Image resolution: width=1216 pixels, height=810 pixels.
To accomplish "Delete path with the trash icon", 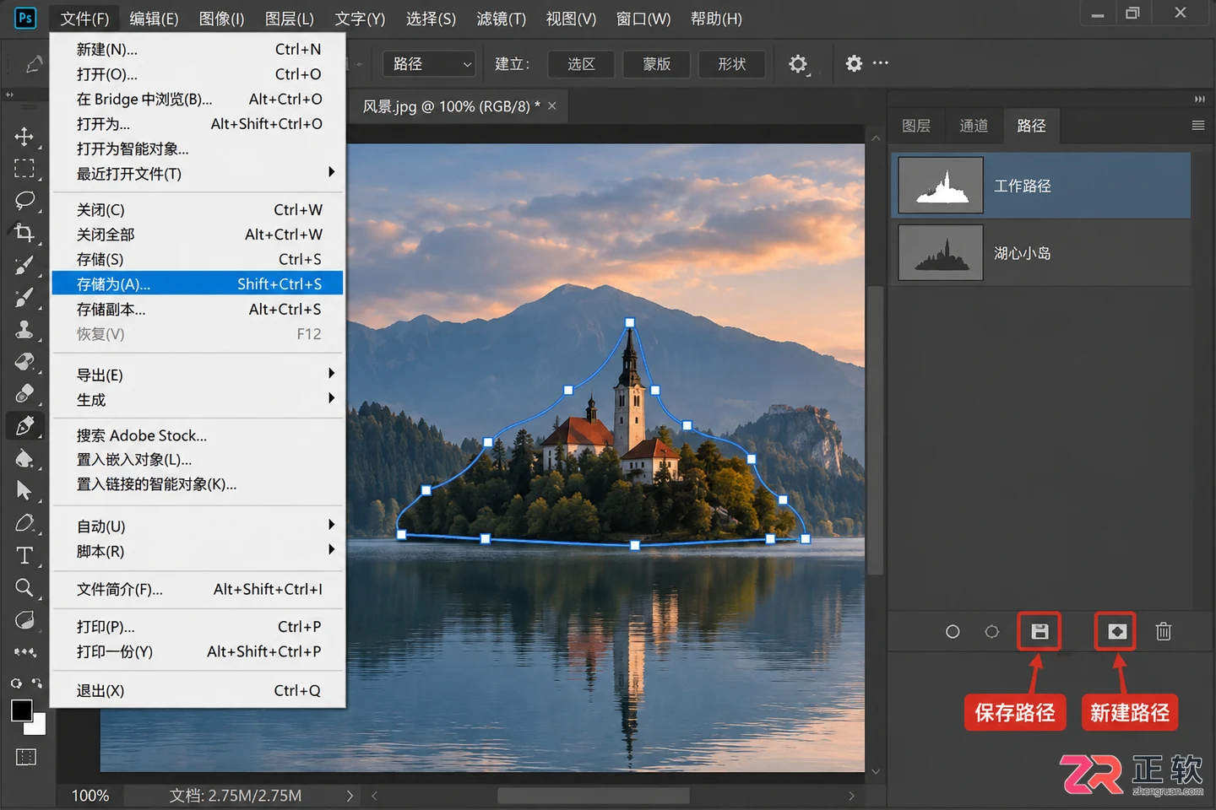I will click(1163, 631).
